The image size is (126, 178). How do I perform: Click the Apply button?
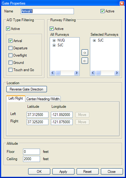click(63, 172)
